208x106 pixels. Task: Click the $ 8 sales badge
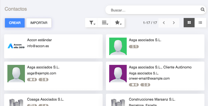[44, 80]
